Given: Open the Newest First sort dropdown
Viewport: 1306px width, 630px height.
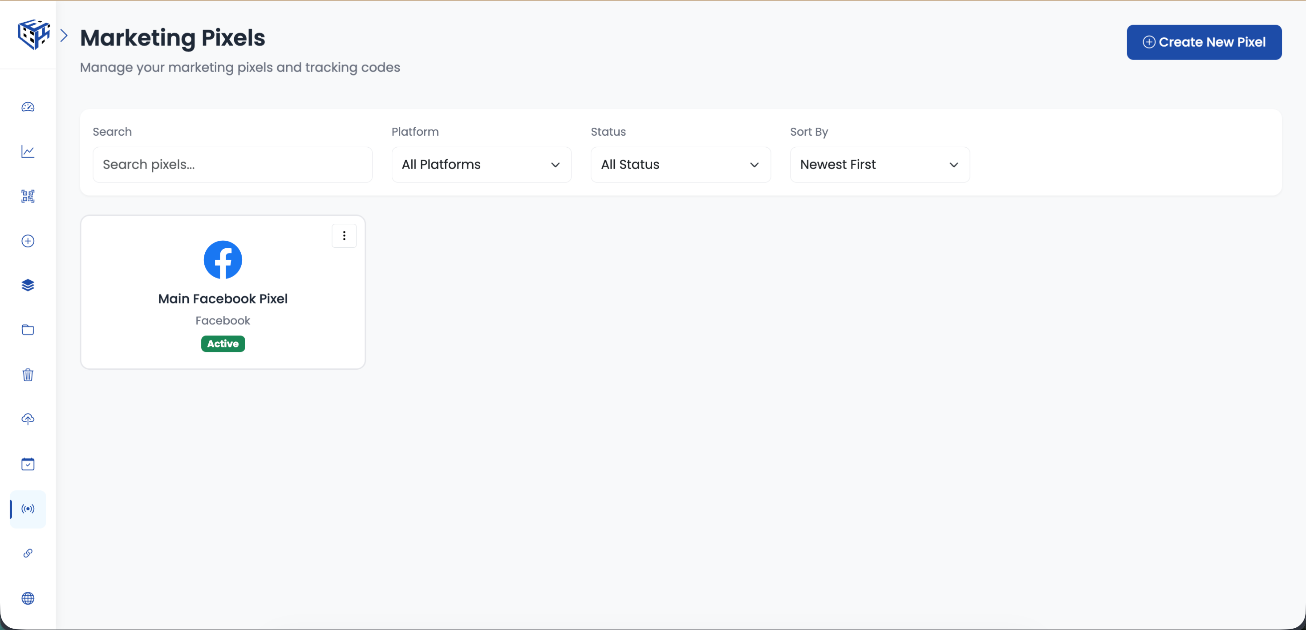Looking at the screenshot, I should coord(879,164).
